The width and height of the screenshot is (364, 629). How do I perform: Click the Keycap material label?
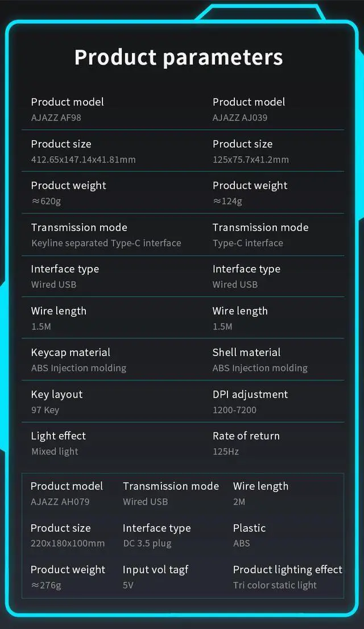tap(71, 352)
